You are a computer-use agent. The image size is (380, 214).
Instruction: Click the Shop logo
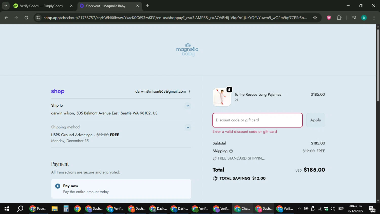(x=58, y=91)
